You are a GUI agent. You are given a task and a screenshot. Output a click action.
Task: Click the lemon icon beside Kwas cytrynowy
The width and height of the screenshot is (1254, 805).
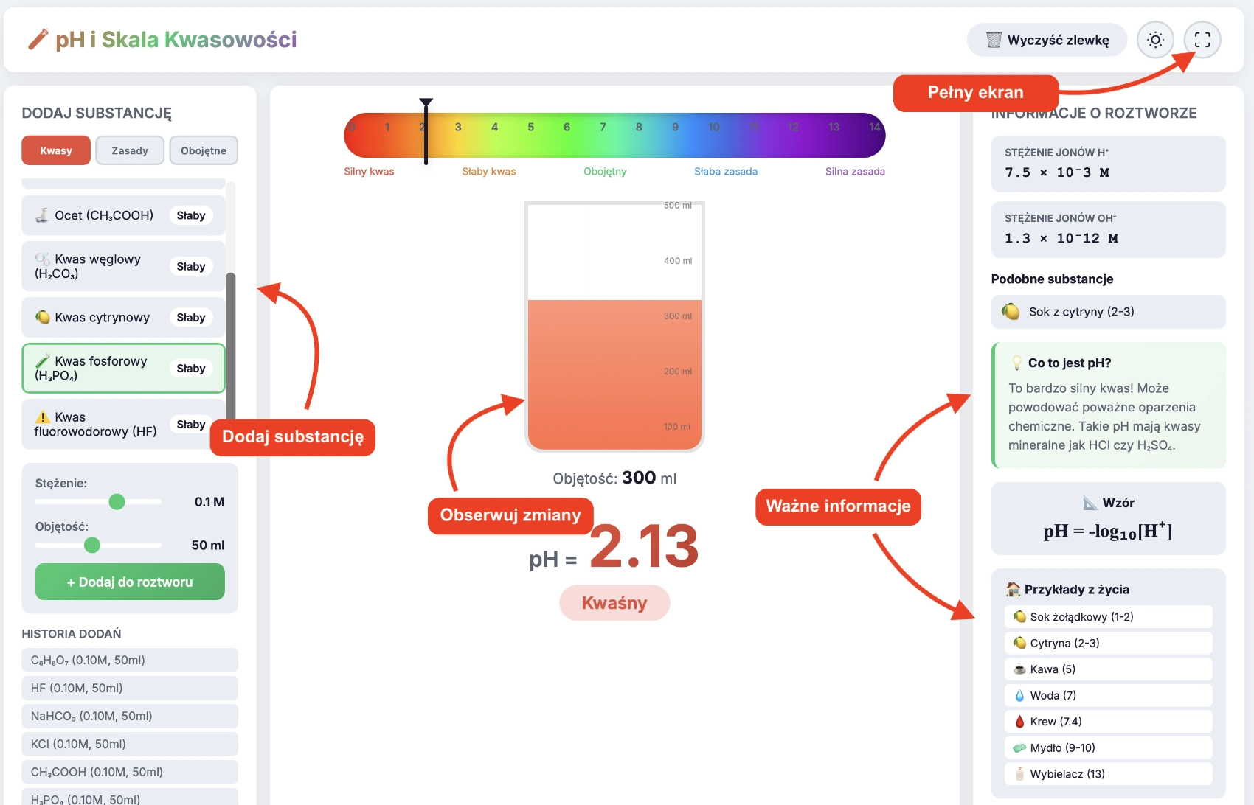[x=43, y=317]
